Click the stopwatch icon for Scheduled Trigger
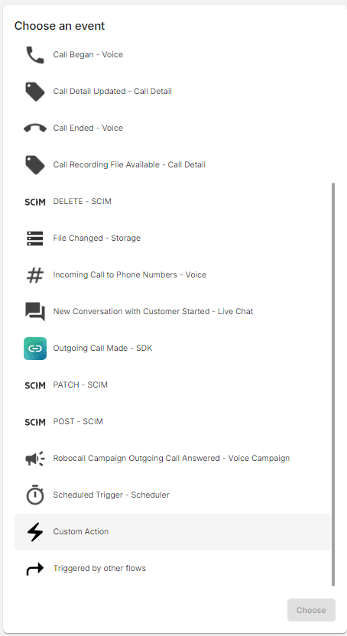The height and width of the screenshot is (636, 347). coord(35,495)
